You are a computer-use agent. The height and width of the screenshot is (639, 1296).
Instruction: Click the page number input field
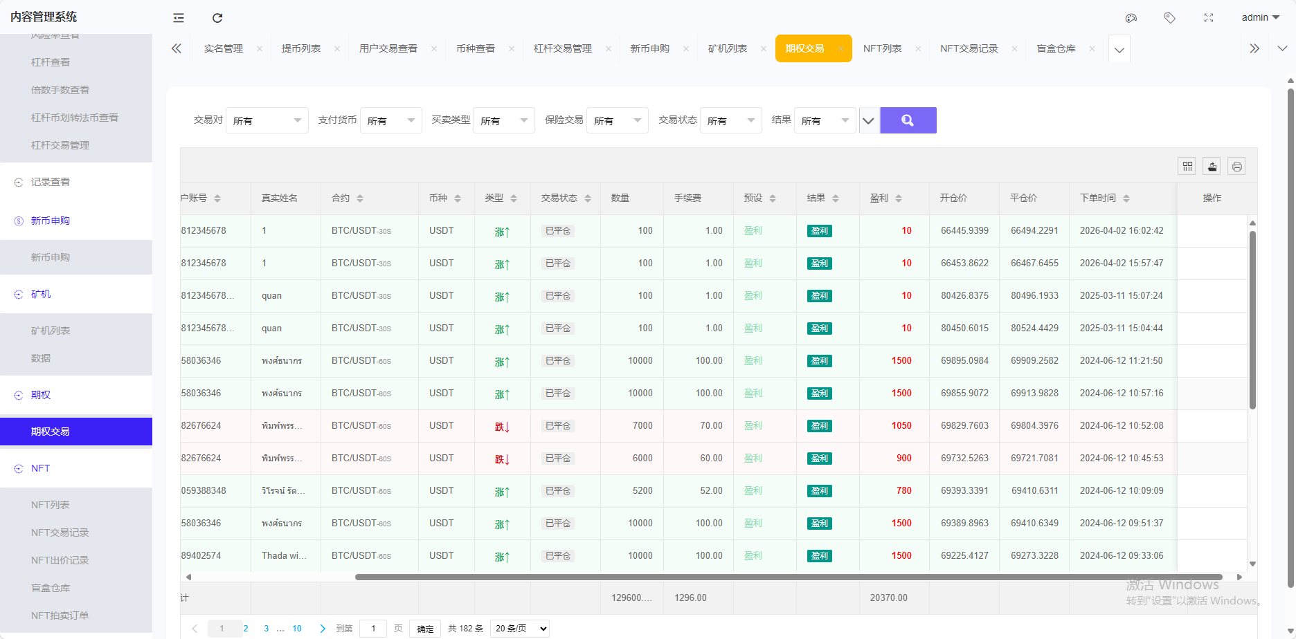tap(374, 629)
